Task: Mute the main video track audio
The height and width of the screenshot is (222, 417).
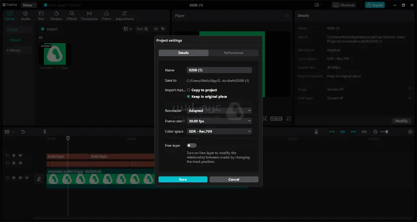Action: point(26,178)
